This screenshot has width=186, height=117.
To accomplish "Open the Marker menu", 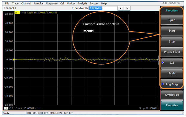I will click(71, 4).
